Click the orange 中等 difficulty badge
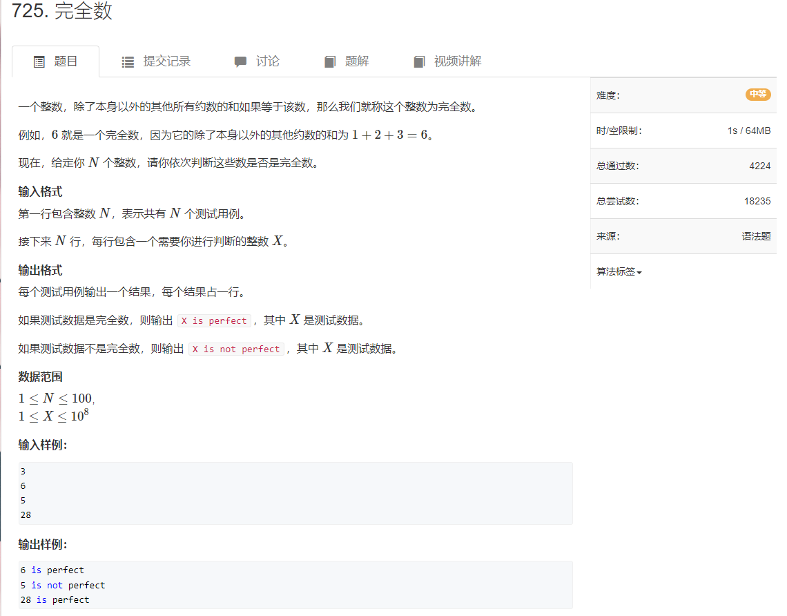Image resolution: width=787 pixels, height=616 pixels. [x=757, y=95]
